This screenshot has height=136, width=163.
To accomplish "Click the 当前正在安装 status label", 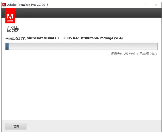I will [x=15, y=38].
